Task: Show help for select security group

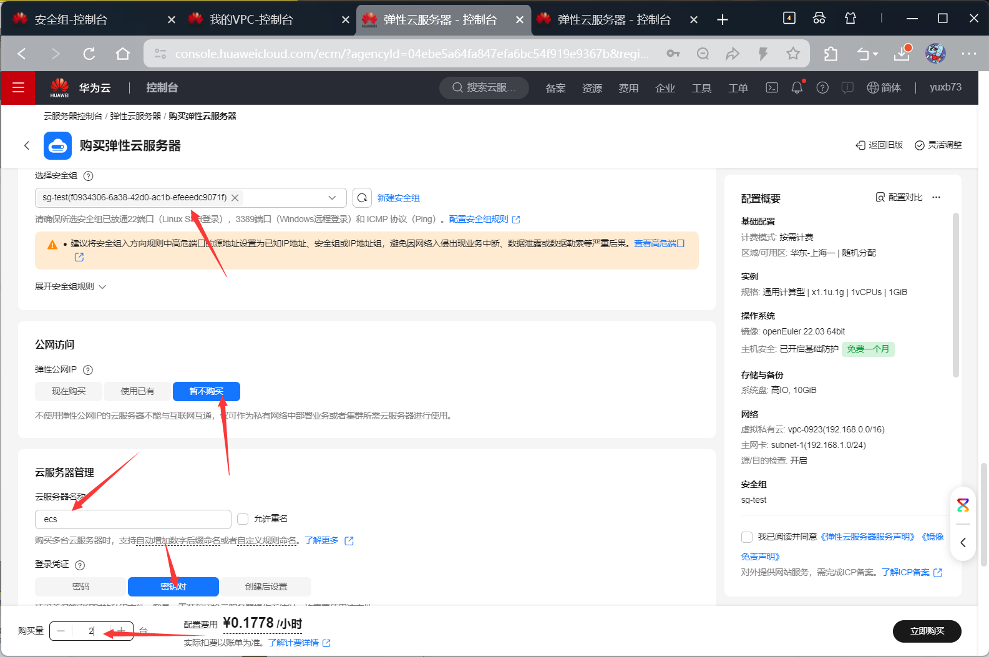Action: pyautogui.click(x=88, y=176)
